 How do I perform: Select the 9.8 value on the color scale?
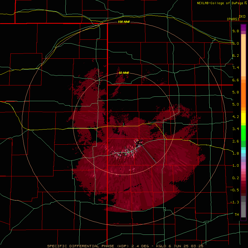[236, 31]
